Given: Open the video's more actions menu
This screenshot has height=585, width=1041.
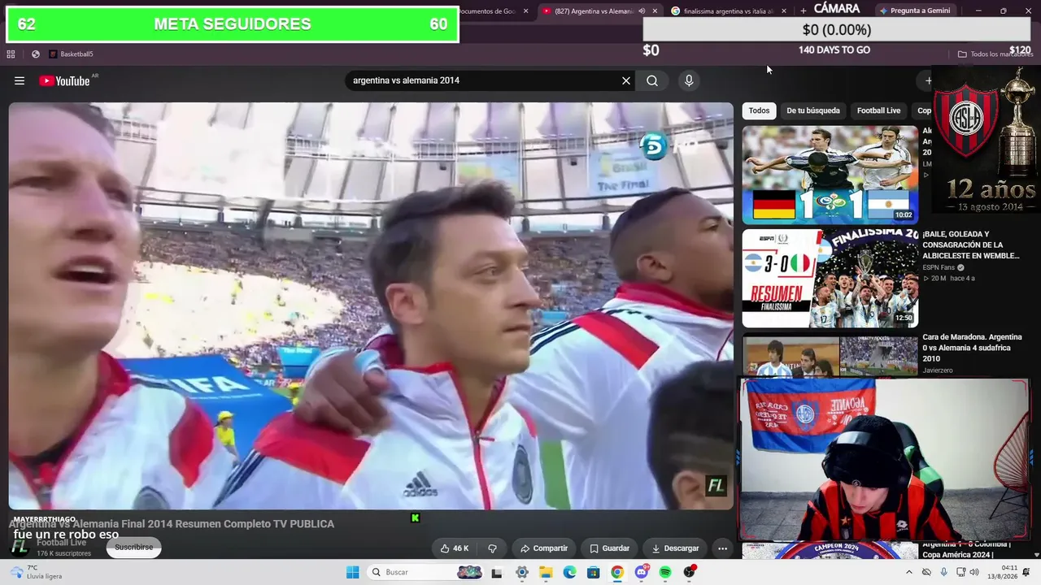Looking at the screenshot, I should [x=722, y=548].
